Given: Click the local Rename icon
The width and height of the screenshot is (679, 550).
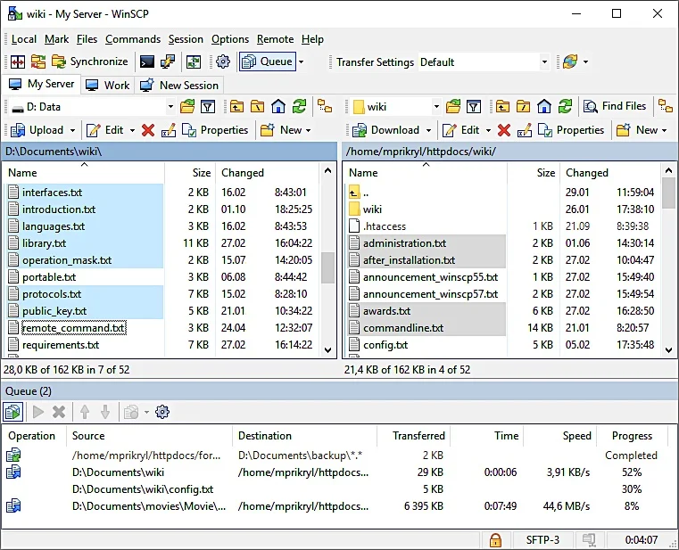Looking at the screenshot, I should (x=169, y=130).
